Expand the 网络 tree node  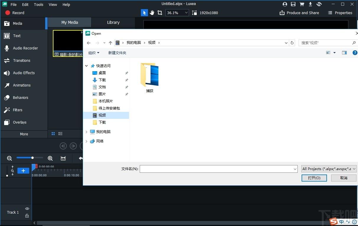87,141
